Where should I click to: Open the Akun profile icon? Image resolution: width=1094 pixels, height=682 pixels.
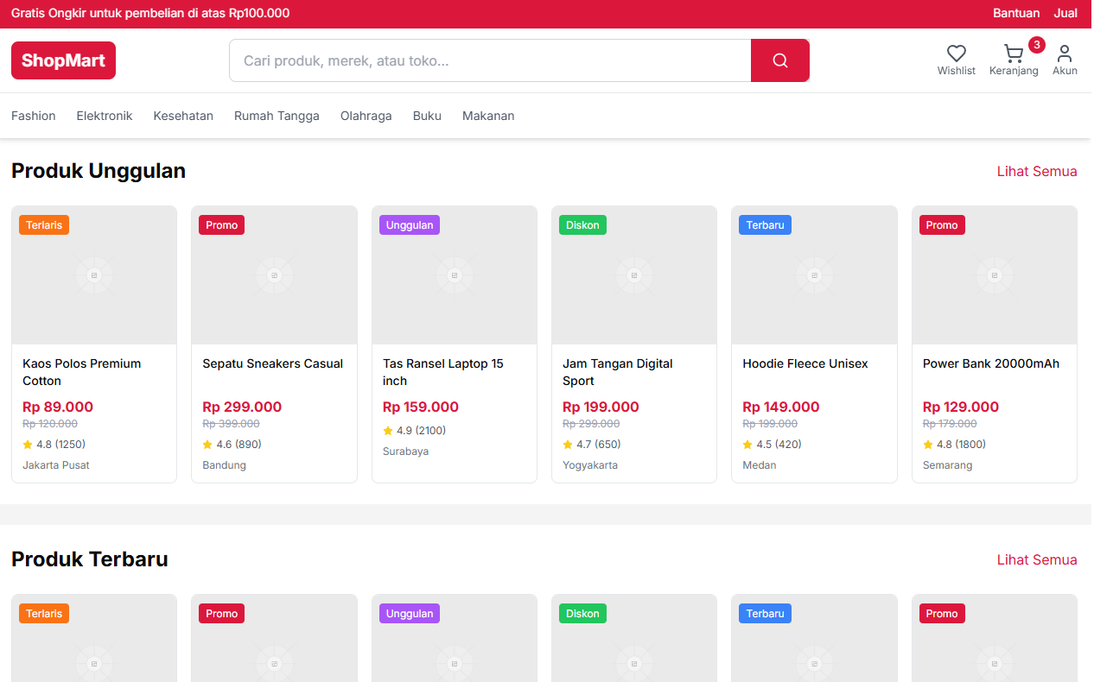point(1064,54)
